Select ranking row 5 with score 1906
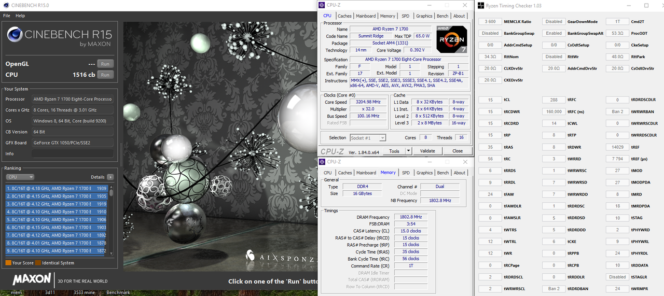This screenshot has width=664, height=296. [56, 219]
